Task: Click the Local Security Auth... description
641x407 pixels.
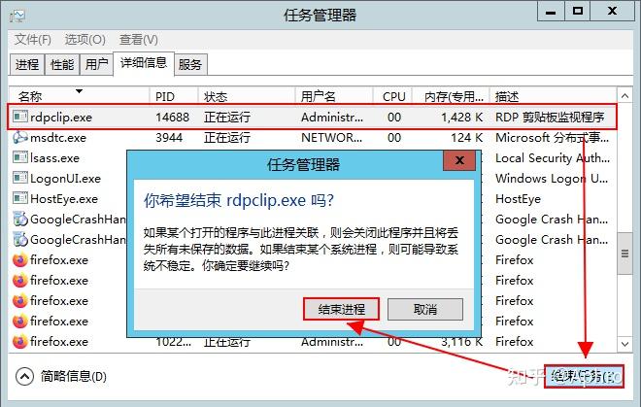Action: click(553, 158)
